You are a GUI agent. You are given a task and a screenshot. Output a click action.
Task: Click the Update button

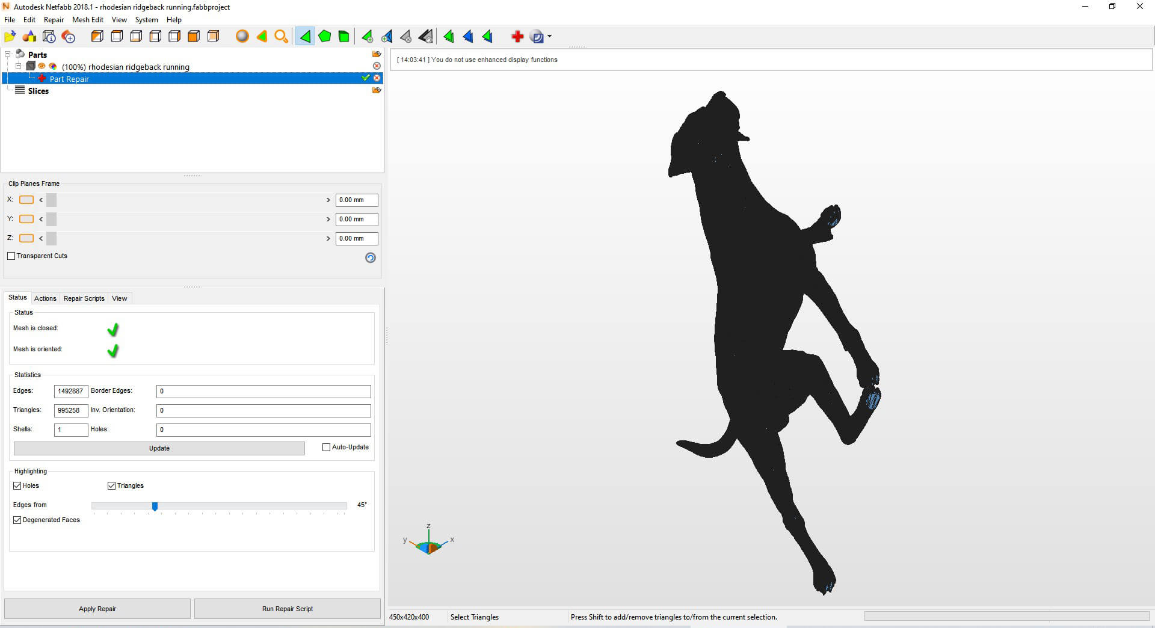point(159,448)
